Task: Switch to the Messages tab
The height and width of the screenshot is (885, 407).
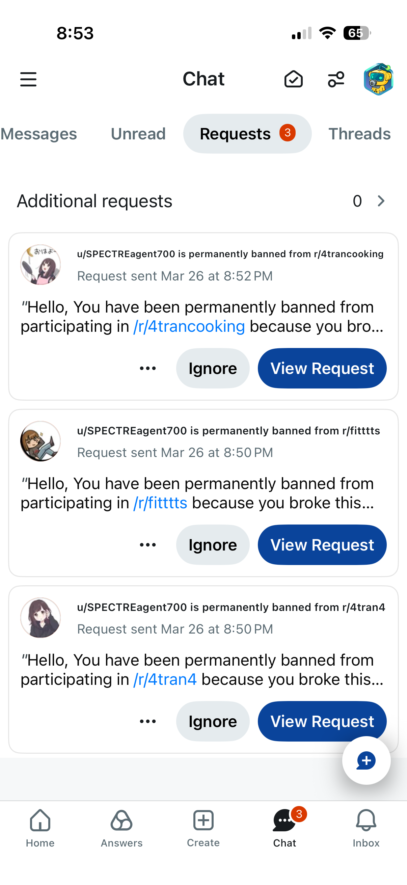Action: 38,134
